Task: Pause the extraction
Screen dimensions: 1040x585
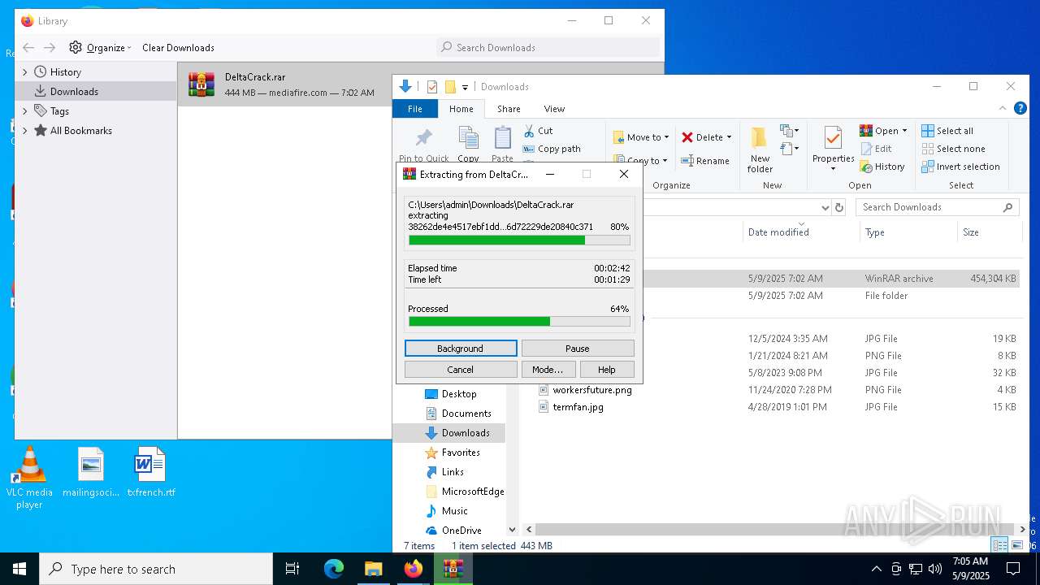Action: point(578,349)
